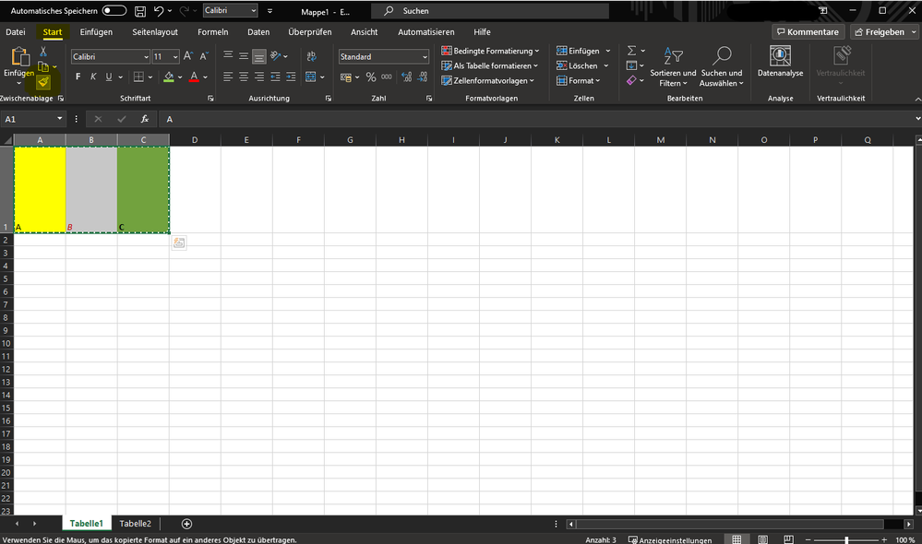Screen dimensions: 922x544
Task: Increase the cell indent
Action: pyautogui.click(x=291, y=77)
